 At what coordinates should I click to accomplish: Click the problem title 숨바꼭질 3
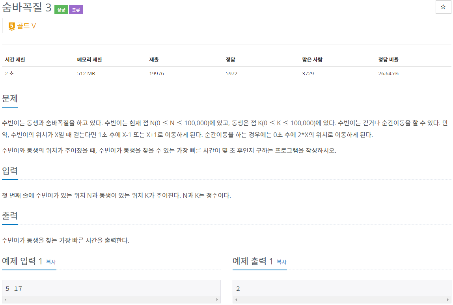click(x=26, y=7)
